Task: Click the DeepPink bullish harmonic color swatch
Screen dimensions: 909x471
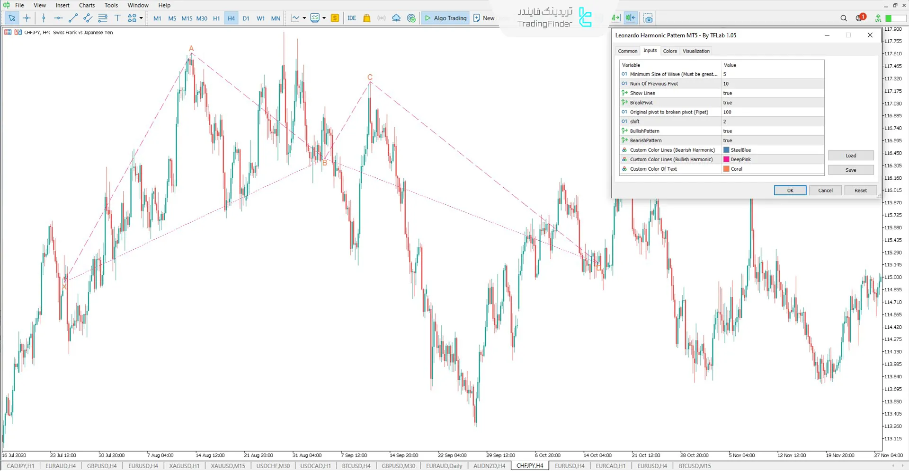Action: point(727,159)
